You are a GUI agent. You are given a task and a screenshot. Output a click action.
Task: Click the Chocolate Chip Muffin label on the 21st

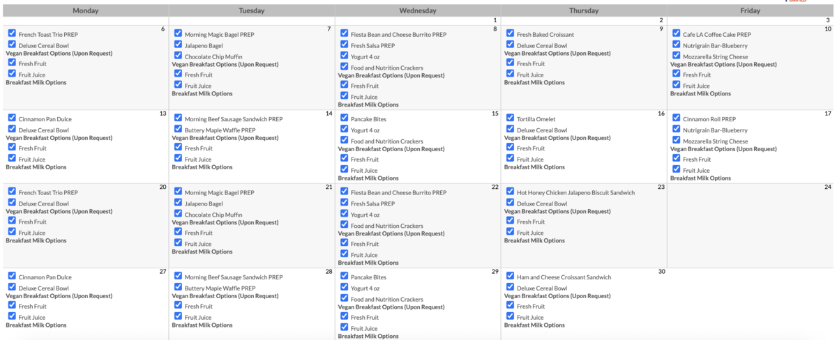coord(213,215)
